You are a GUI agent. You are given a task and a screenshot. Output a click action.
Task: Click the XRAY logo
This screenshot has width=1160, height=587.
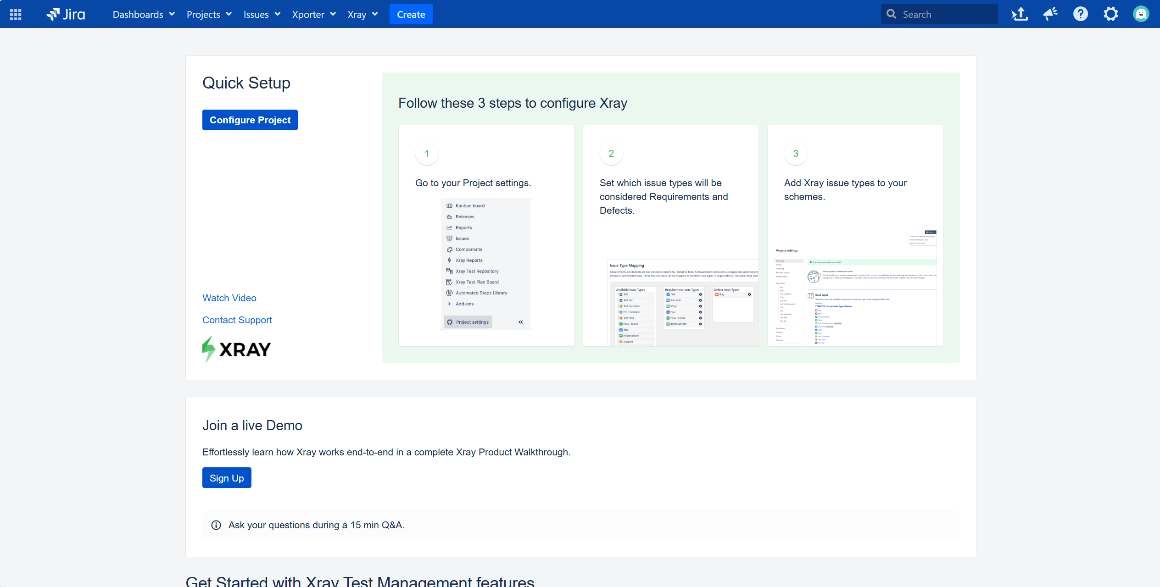[x=237, y=349]
